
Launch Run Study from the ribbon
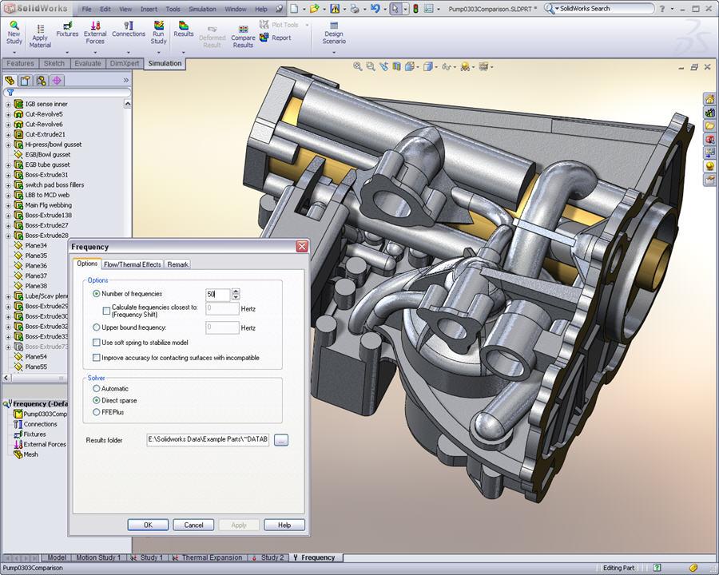point(158,33)
